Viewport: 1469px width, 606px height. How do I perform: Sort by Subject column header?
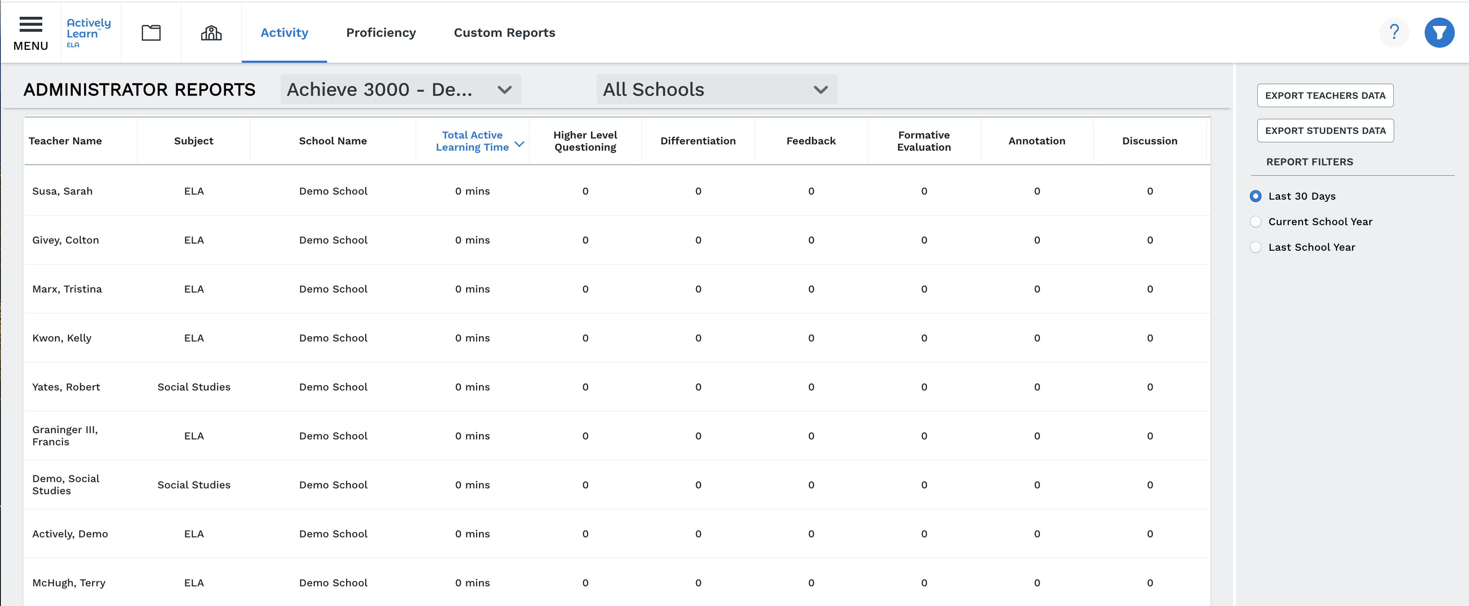pyautogui.click(x=193, y=141)
